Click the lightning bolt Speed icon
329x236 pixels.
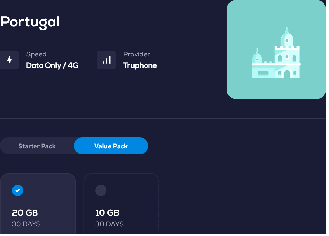coord(9,60)
